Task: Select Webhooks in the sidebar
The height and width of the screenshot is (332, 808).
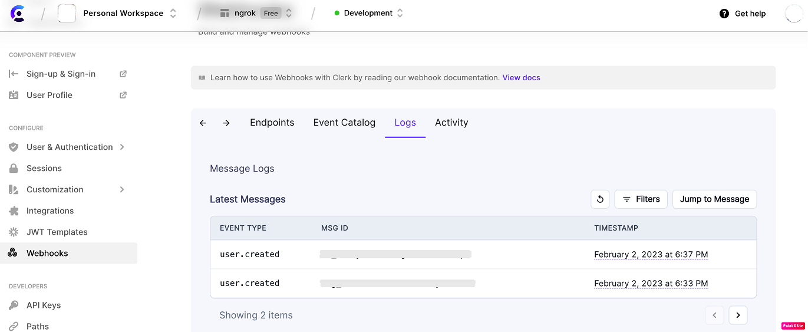Action: pos(68,253)
